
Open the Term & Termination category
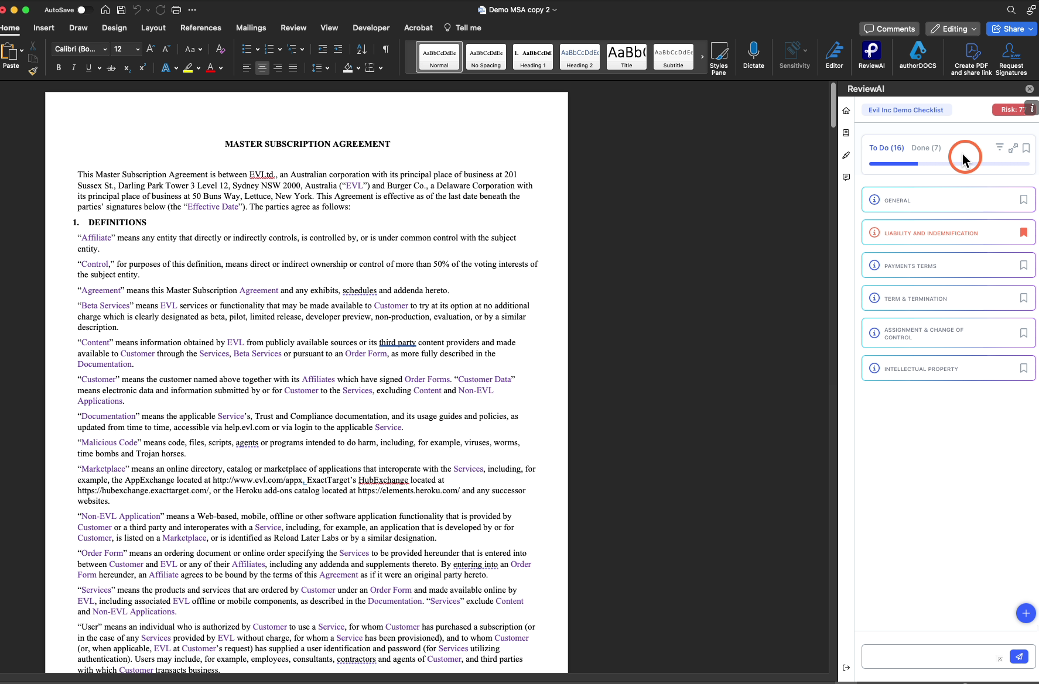point(948,298)
